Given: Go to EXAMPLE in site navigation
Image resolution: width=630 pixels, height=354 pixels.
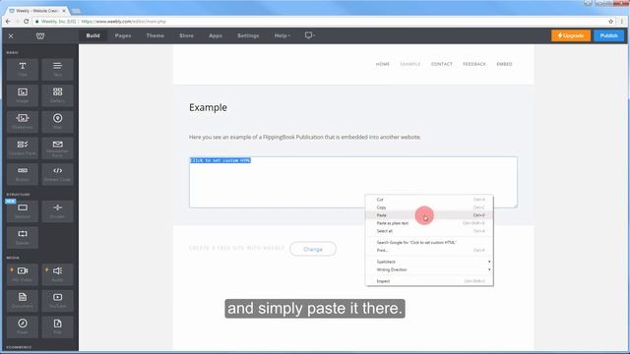Looking at the screenshot, I should 410,64.
